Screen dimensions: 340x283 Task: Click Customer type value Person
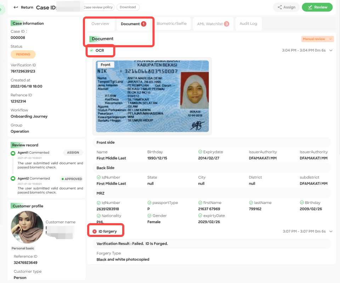pos(20,278)
